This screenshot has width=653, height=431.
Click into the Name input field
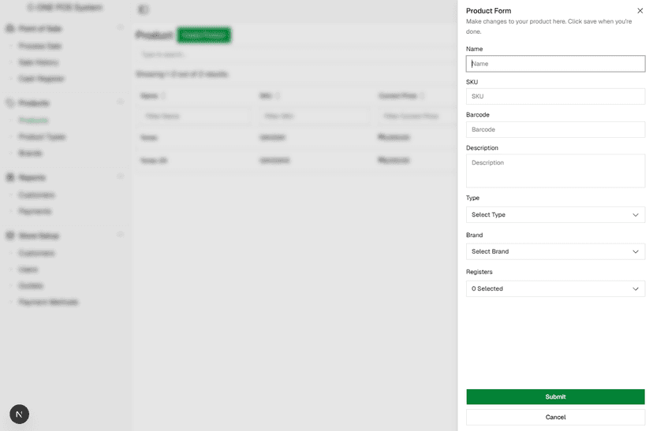[555, 64]
